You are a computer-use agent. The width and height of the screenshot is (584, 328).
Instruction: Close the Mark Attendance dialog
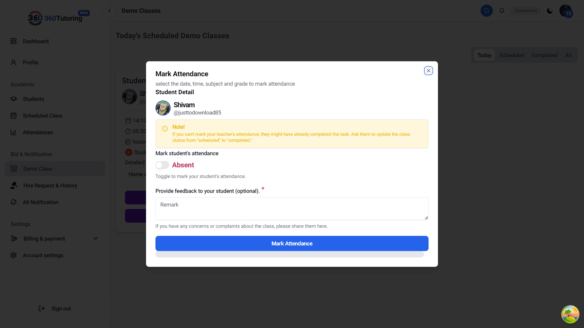429,71
